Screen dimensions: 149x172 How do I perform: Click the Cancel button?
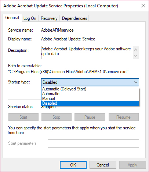pyautogui.click(x=103, y=165)
